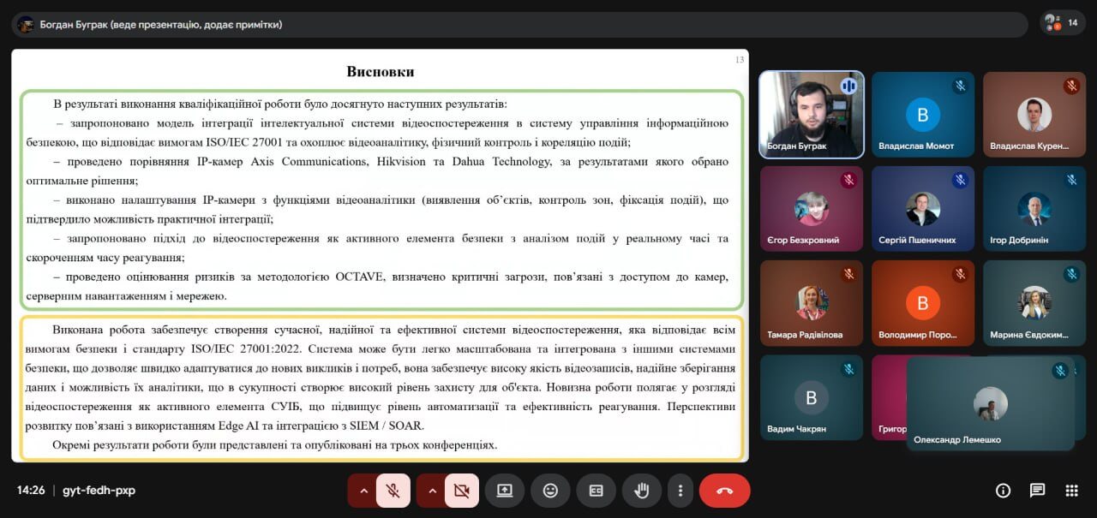
Task: Select Тамара Радівілова participant tile
Action: pyautogui.click(x=812, y=303)
